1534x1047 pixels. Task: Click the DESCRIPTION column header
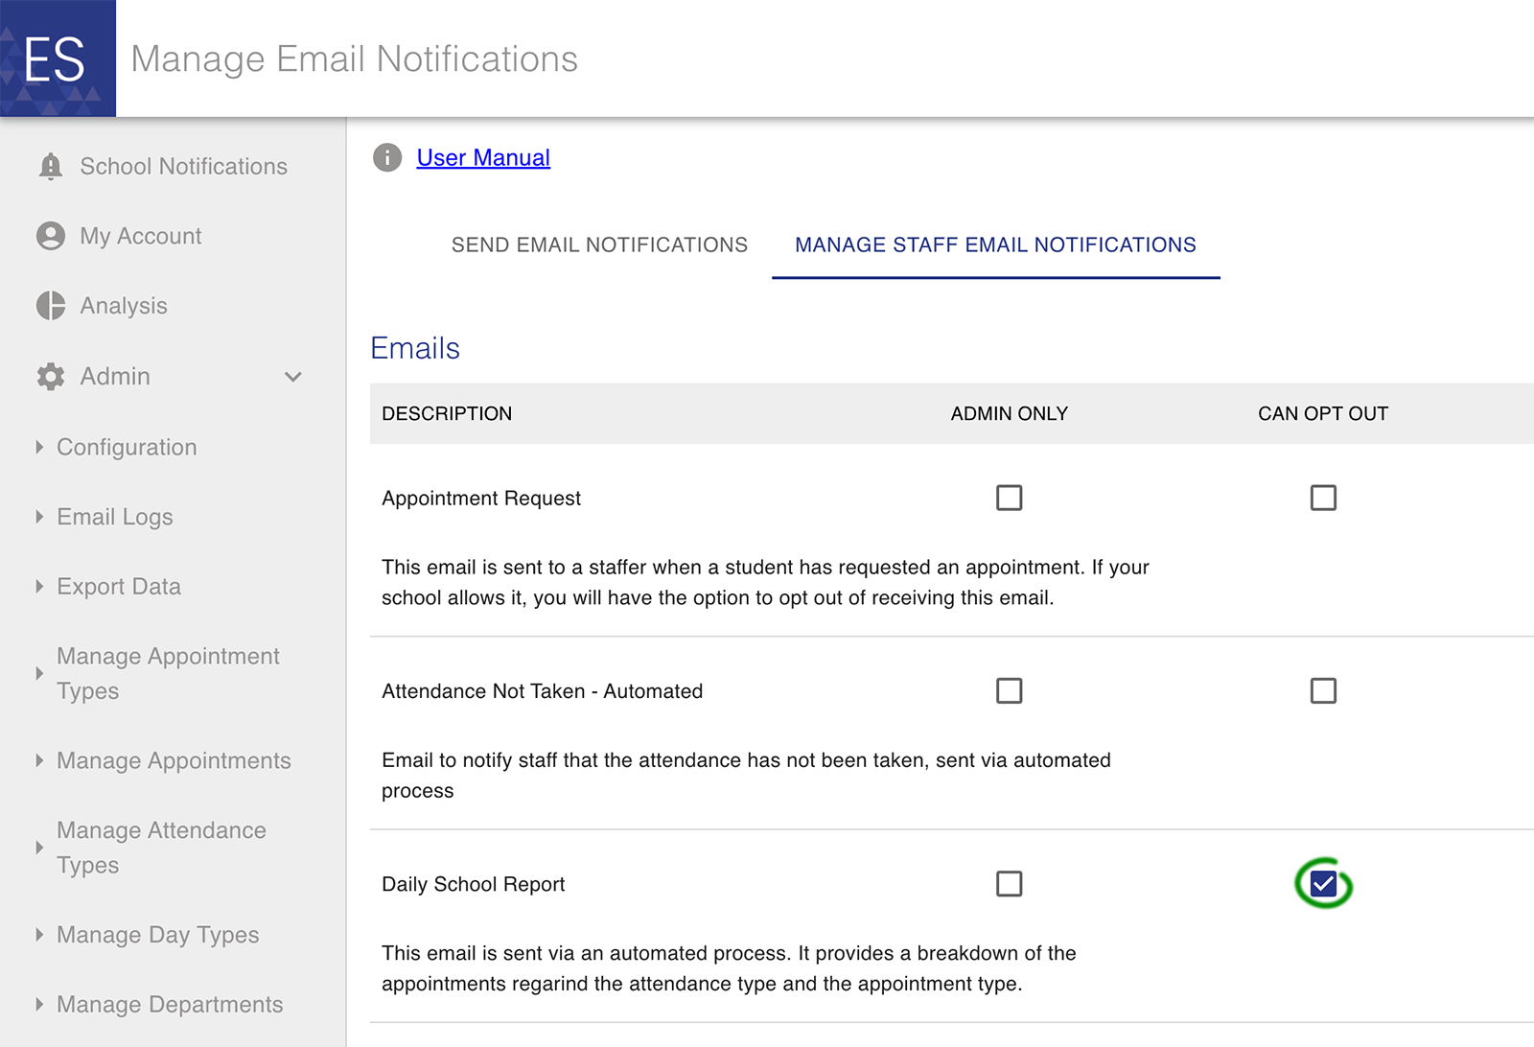pyautogui.click(x=447, y=413)
